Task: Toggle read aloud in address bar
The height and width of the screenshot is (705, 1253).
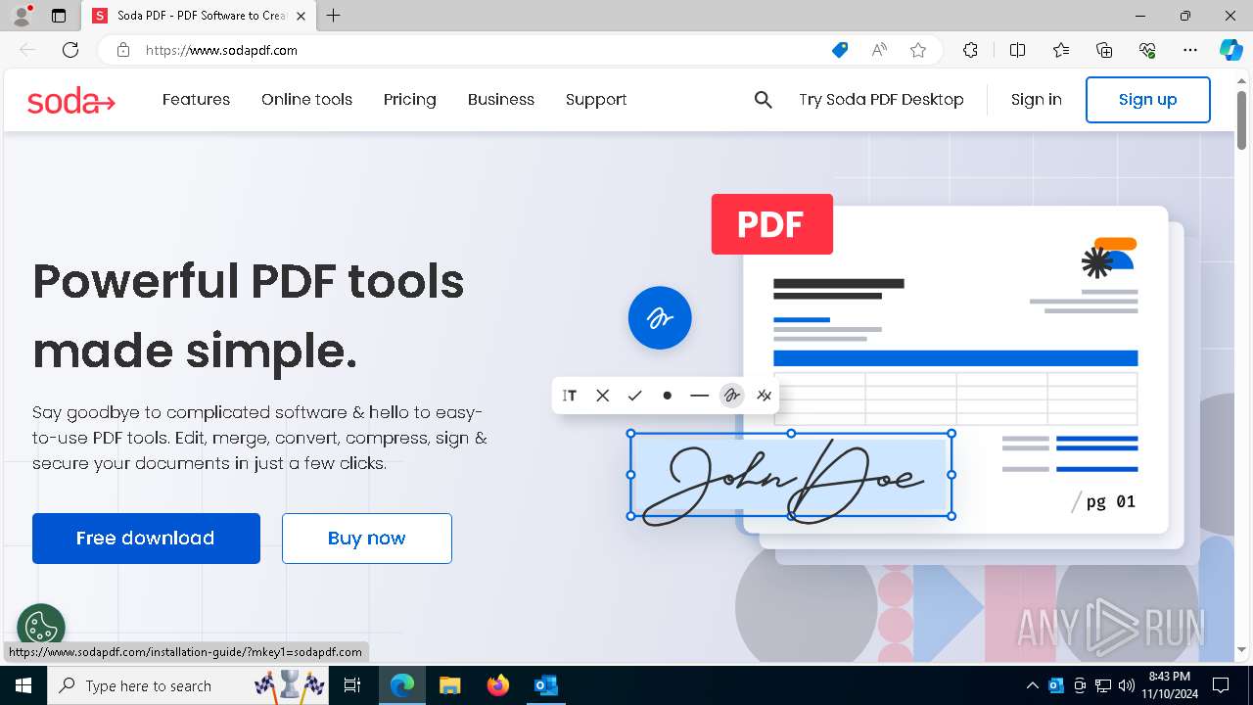Action: [x=879, y=50]
